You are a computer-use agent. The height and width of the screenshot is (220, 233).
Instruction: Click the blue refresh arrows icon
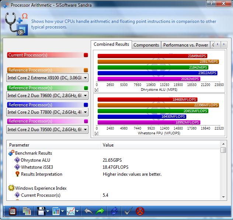point(114,211)
